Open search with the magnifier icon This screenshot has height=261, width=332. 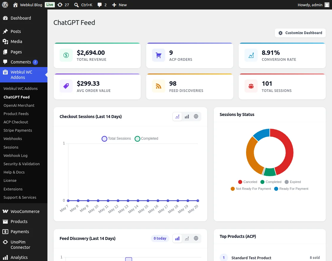click(76, 5)
